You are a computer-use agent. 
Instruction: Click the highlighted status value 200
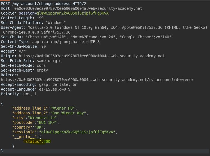[x=47, y=142]
